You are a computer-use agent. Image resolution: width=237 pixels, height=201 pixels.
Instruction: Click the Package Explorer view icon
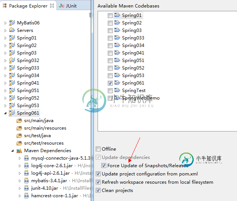tap(5, 6)
